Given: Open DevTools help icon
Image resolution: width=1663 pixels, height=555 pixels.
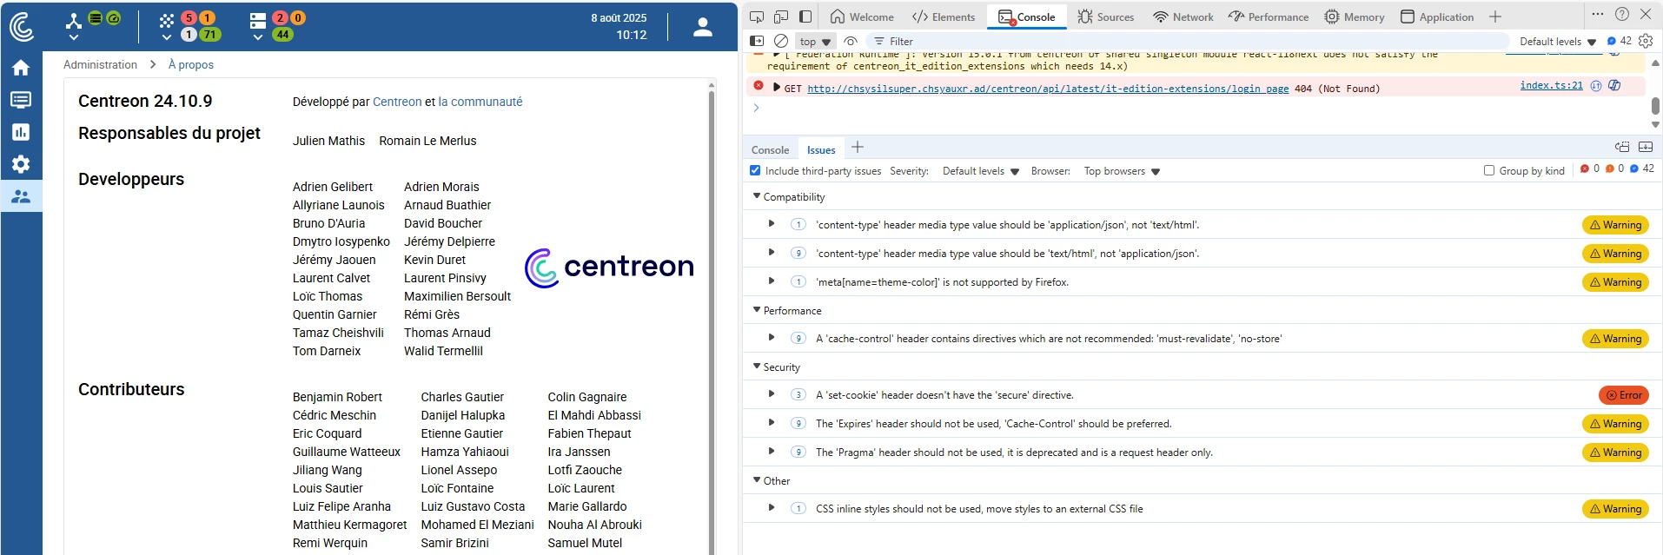Looking at the screenshot, I should pos(1621,14).
